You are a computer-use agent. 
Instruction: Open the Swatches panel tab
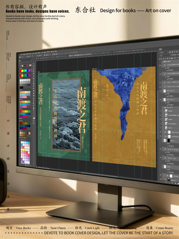20,61
